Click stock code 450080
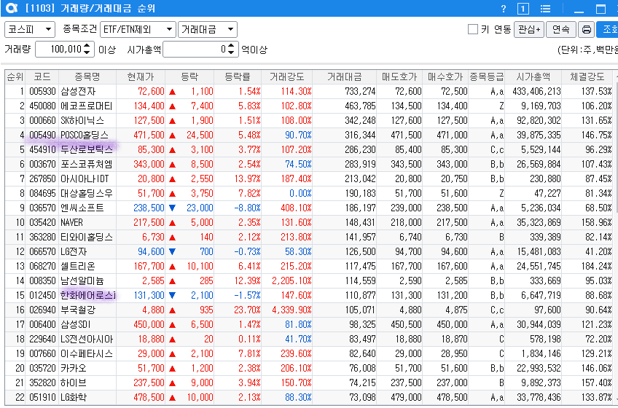 [x=42, y=106]
